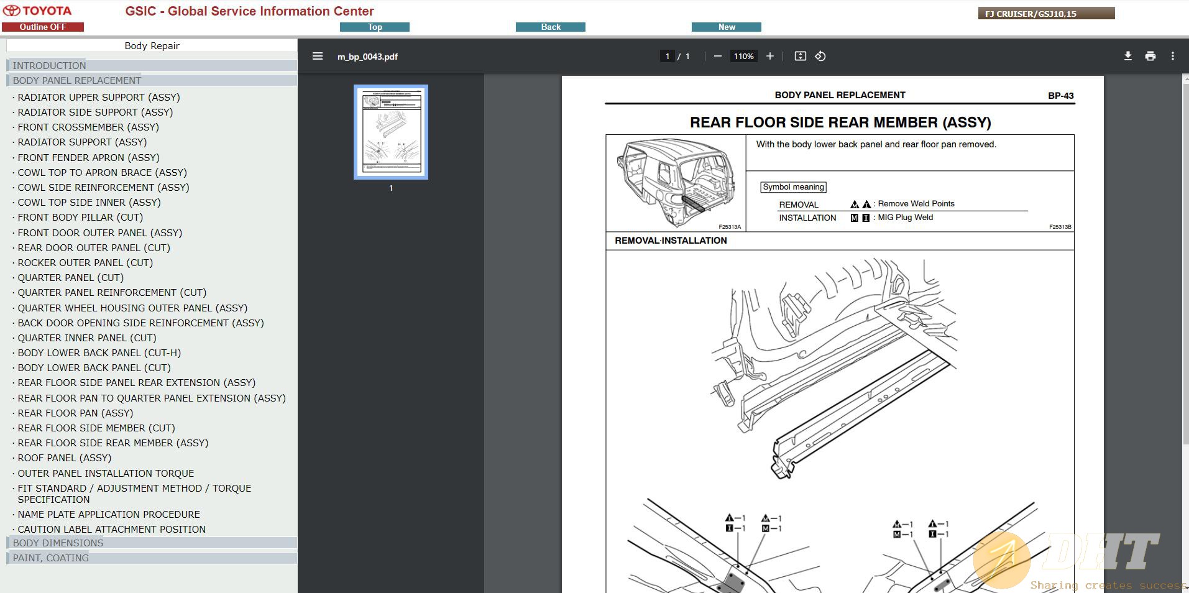The image size is (1189, 593).
Task: Click the BP-43 page label
Action: click(x=1061, y=96)
